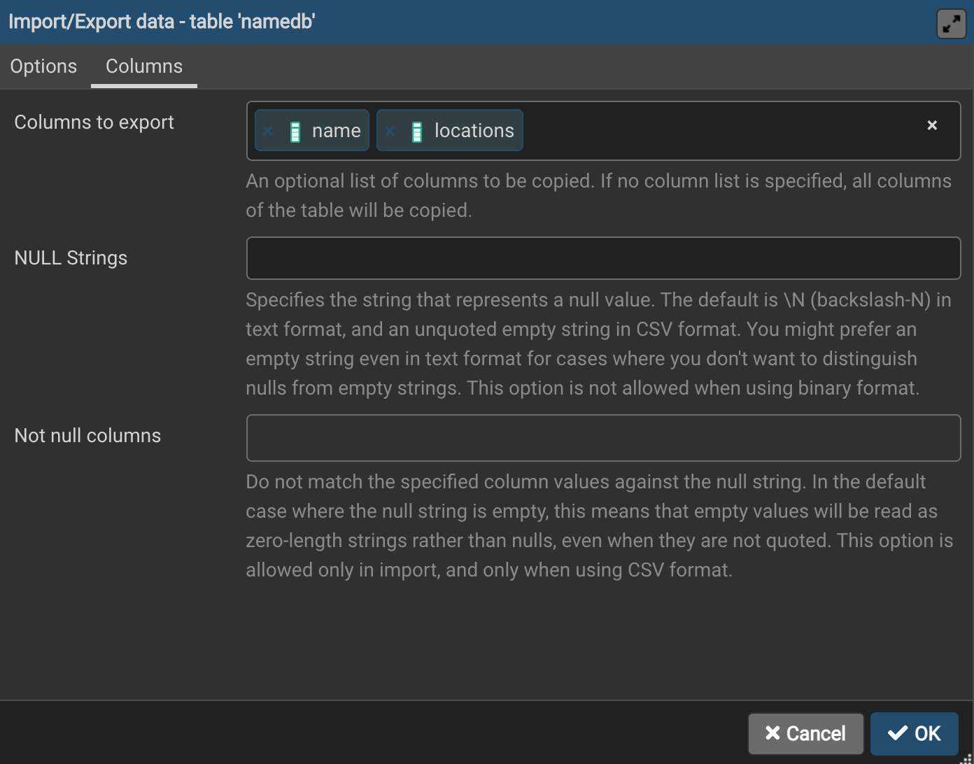This screenshot has width=974, height=764.
Task: Click the column icon on the 'name' tag
Action: pos(295,132)
